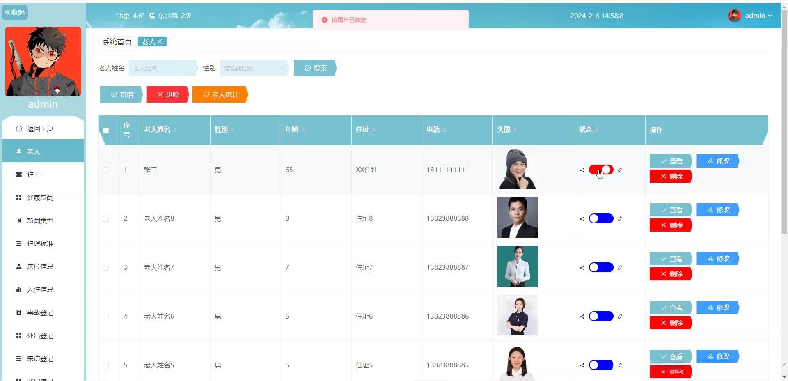788x381 pixels.
Task: Click edit pencil icon in 老人姓名7 status cell
Action: click(621, 268)
